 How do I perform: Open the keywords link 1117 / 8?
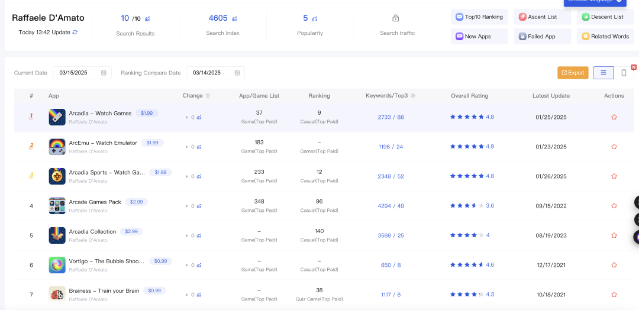tap(391, 295)
